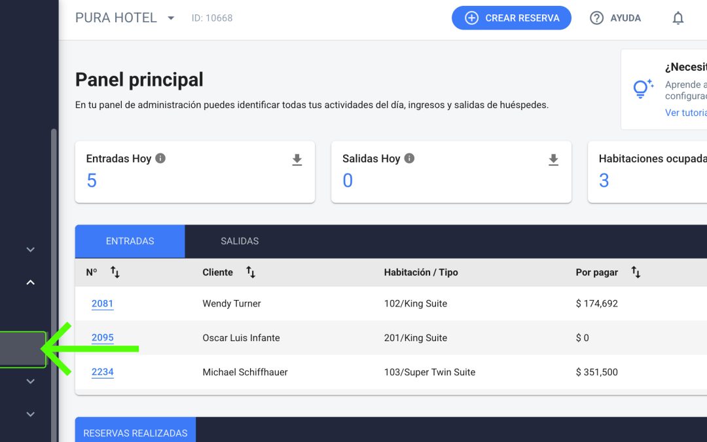Switch to the SALIDAS tab

pyautogui.click(x=240, y=241)
